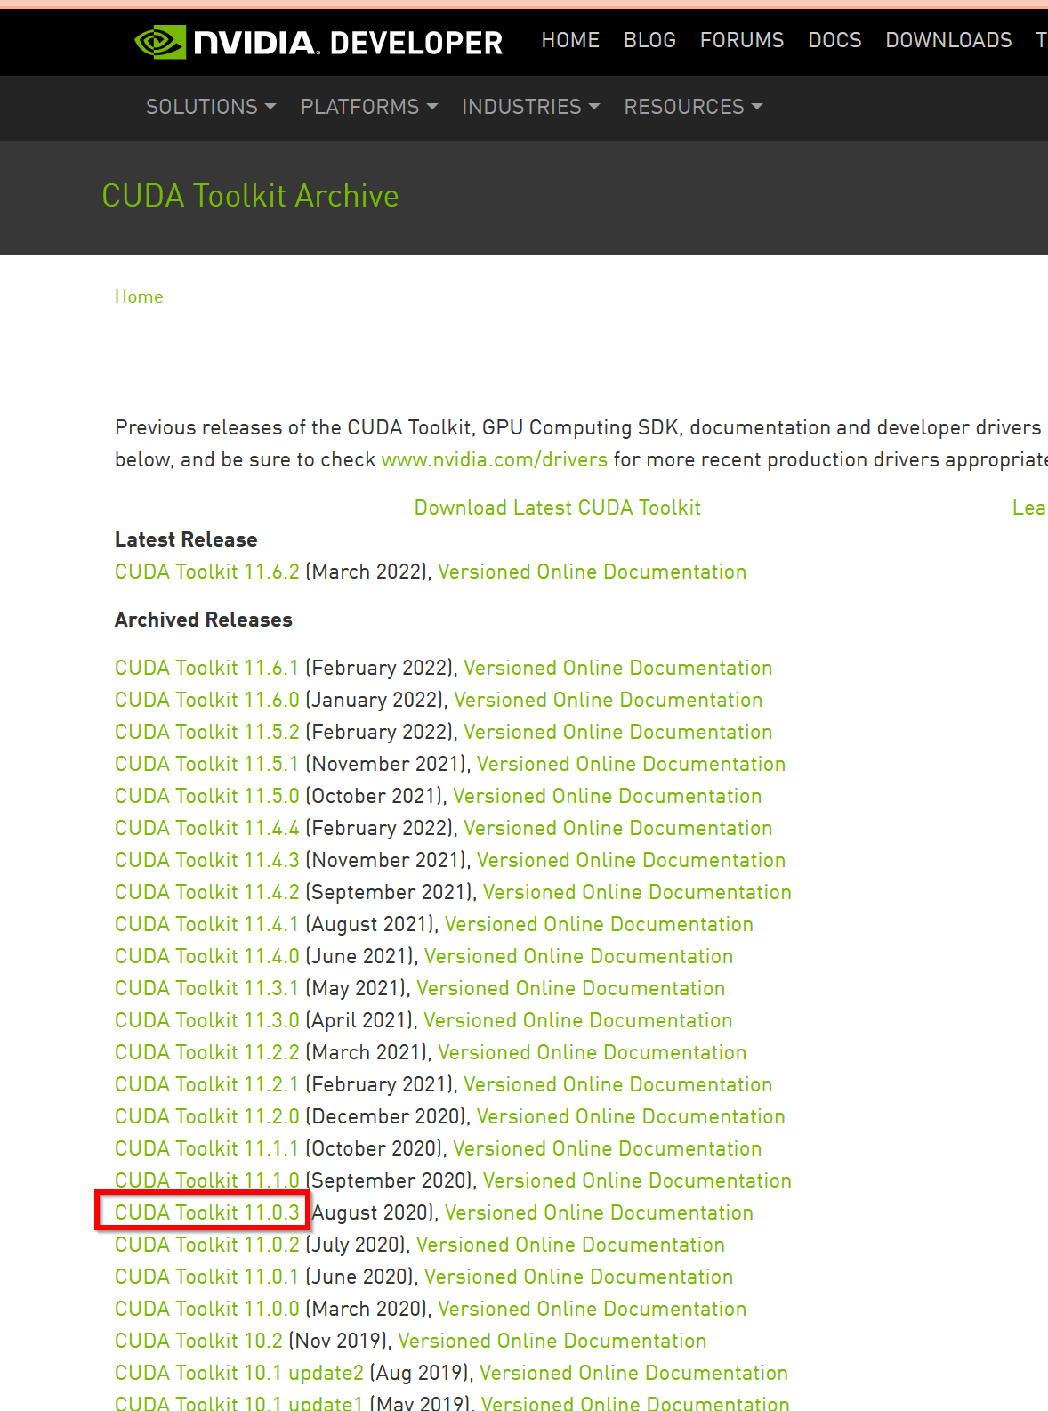Screen dimensions: 1048x1411
Task: Click the Archived Releases heading
Action: point(204,620)
